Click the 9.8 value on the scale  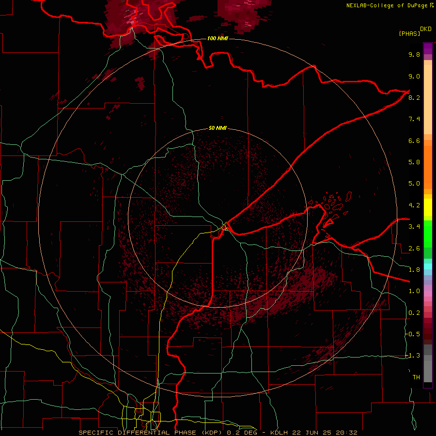414,54
